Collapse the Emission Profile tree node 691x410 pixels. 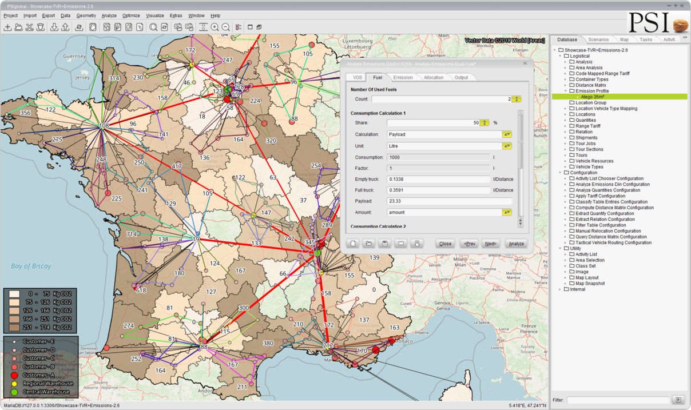566,91
